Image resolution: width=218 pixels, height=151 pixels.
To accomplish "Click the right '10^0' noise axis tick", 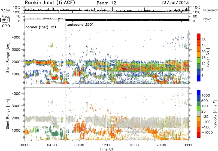I will tap(196, 12).
